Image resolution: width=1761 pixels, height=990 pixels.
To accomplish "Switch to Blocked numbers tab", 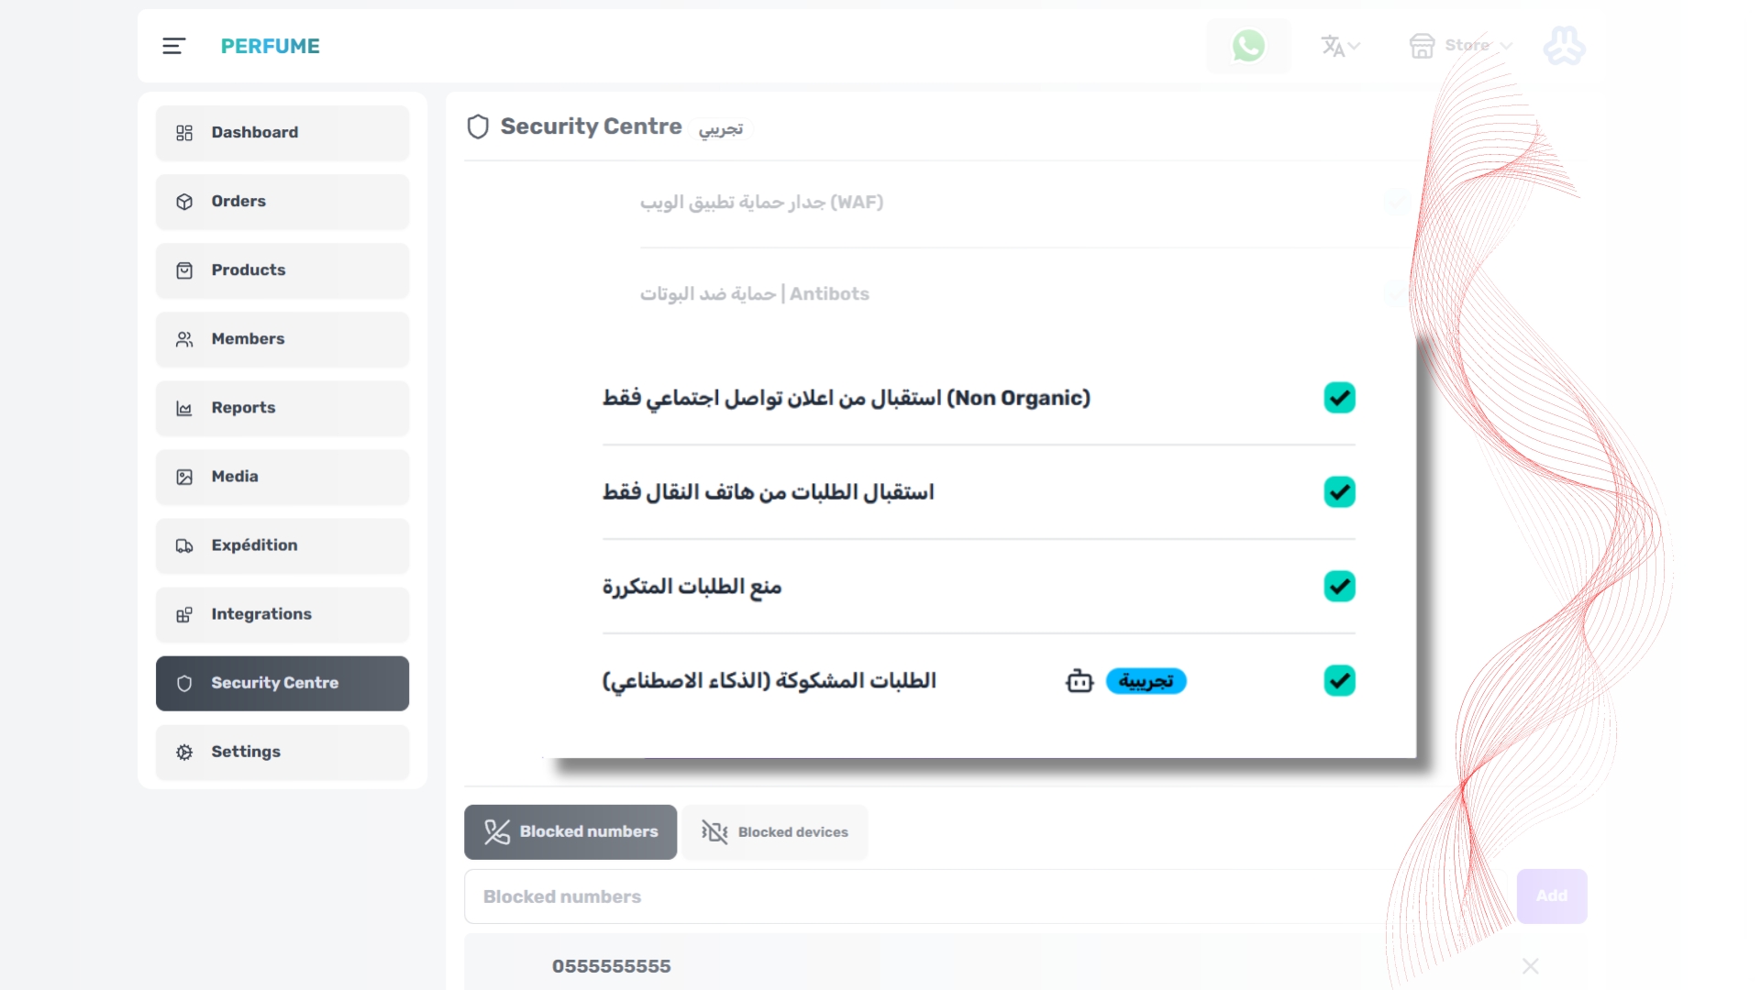I will pos(570,832).
